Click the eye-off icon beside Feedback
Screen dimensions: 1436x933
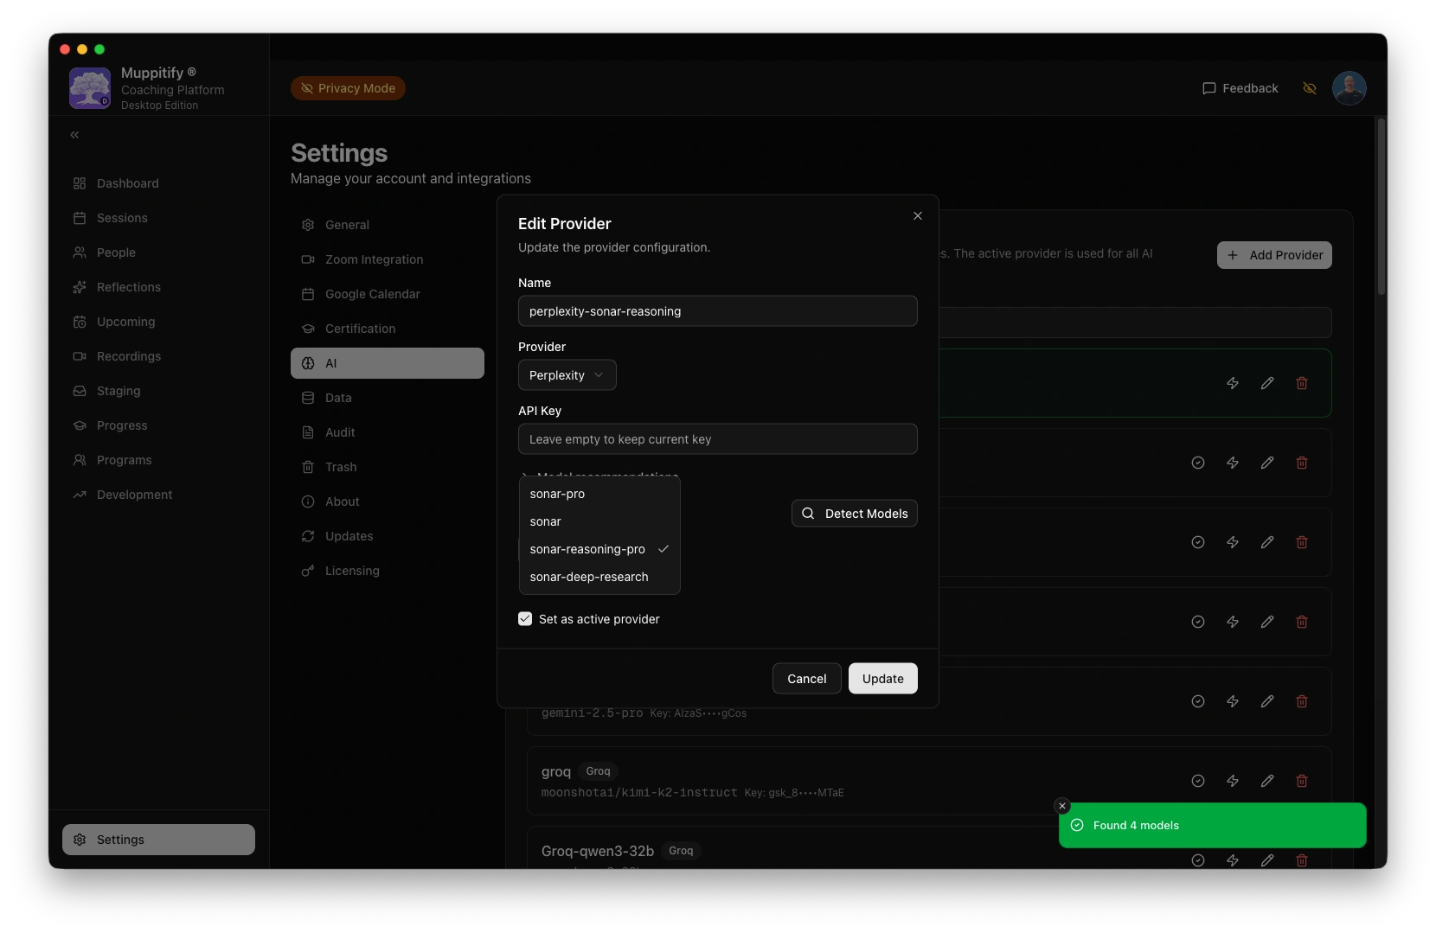pyautogui.click(x=1309, y=88)
